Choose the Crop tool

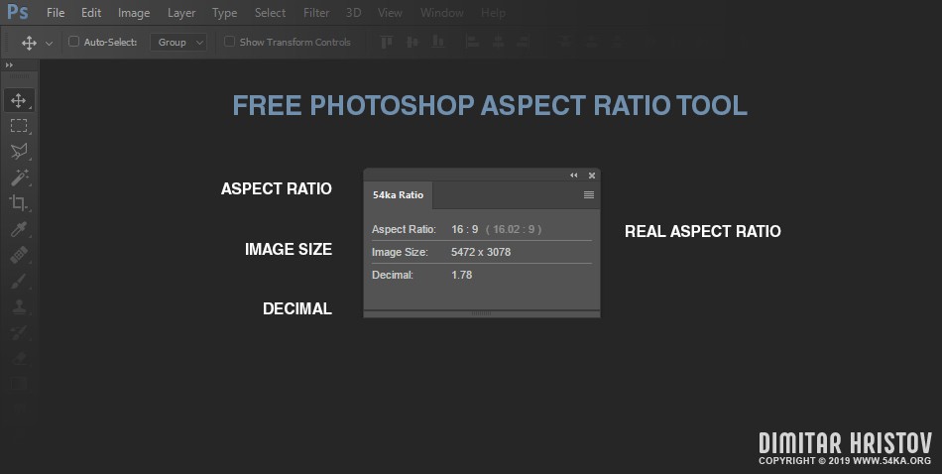click(x=19, y=203)
